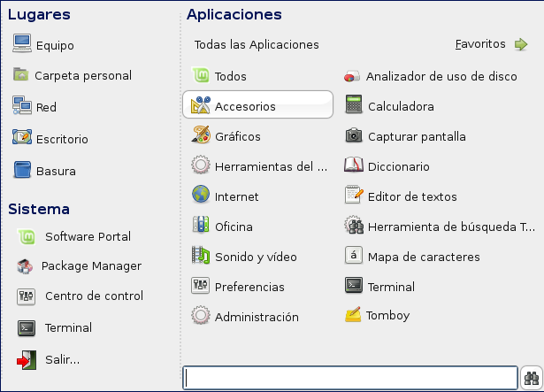This screenshot has height=392, width=544.
Task: Click the Administración label
Action: coord(257,317)
